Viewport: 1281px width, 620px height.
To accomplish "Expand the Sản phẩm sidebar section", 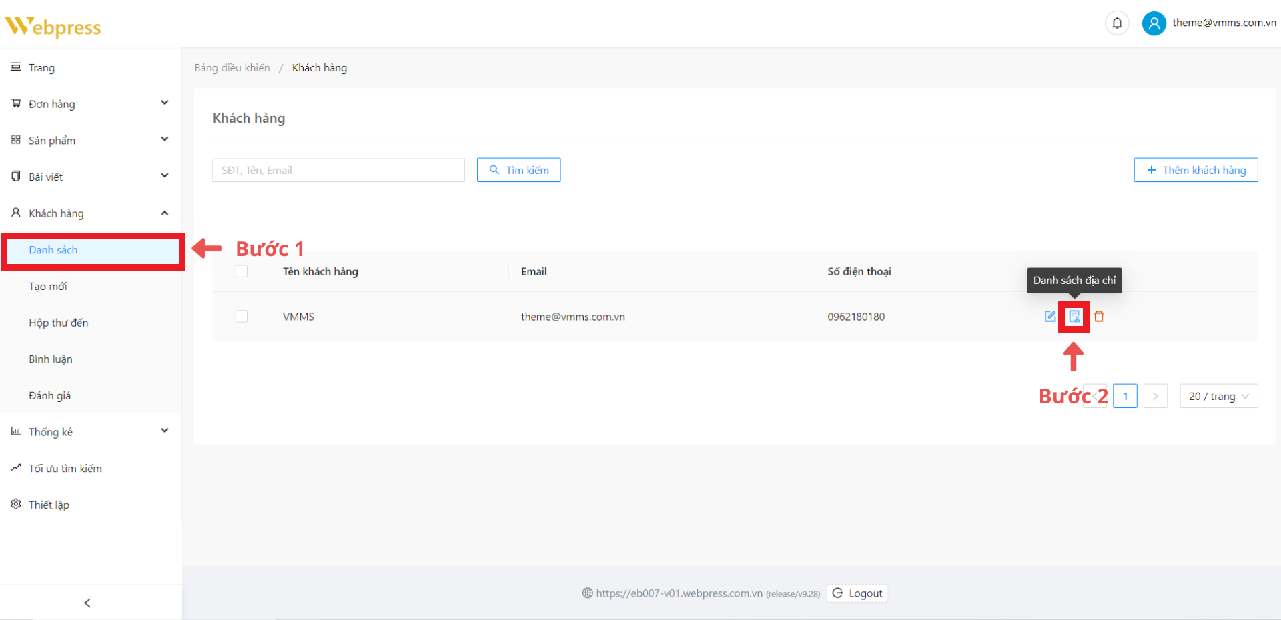I will tap(90, 140).
